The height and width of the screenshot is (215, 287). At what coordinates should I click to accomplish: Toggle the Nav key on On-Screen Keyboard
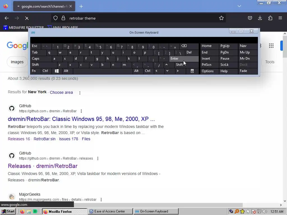click(x=248, y=46)
